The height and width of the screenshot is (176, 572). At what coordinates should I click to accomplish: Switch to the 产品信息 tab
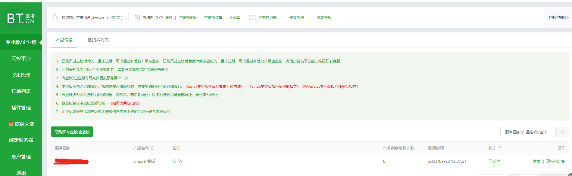64,40
